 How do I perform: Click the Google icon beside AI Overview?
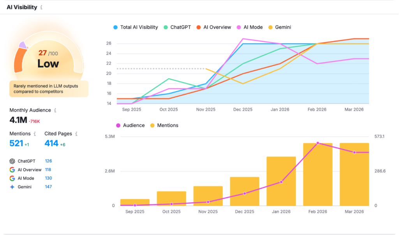tap(12, 170)
